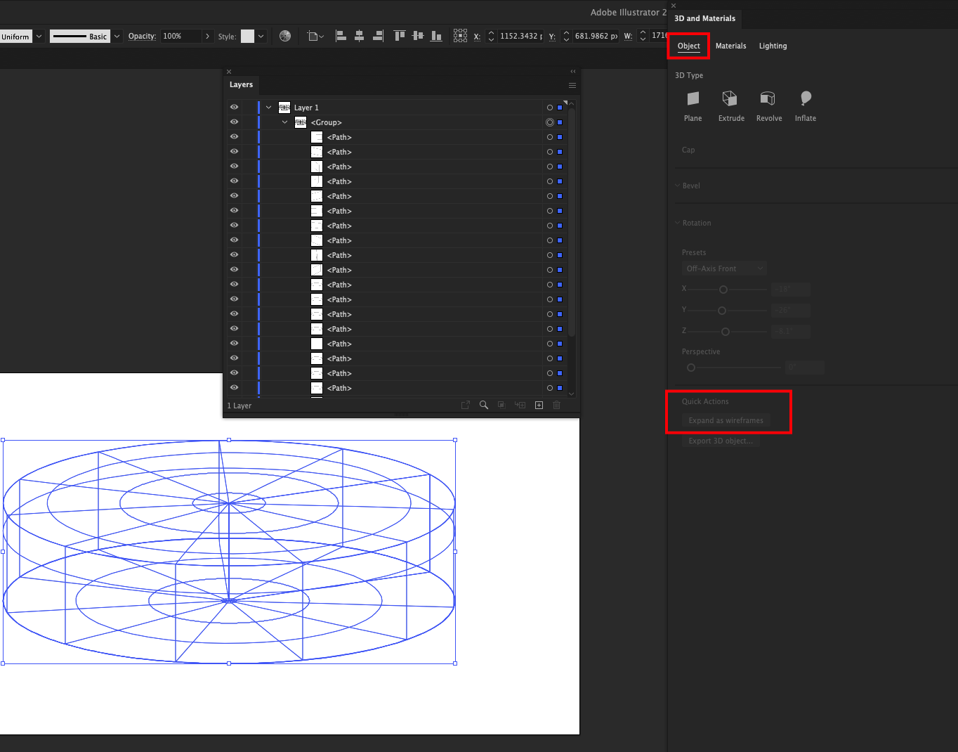Select the Inflate 3D type icon
Viewport: 958px width, 752px height.
[805, 99]
